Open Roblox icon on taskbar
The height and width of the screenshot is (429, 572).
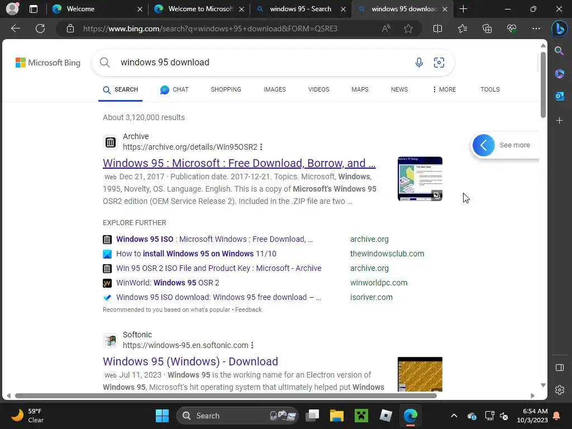(385, 416)
